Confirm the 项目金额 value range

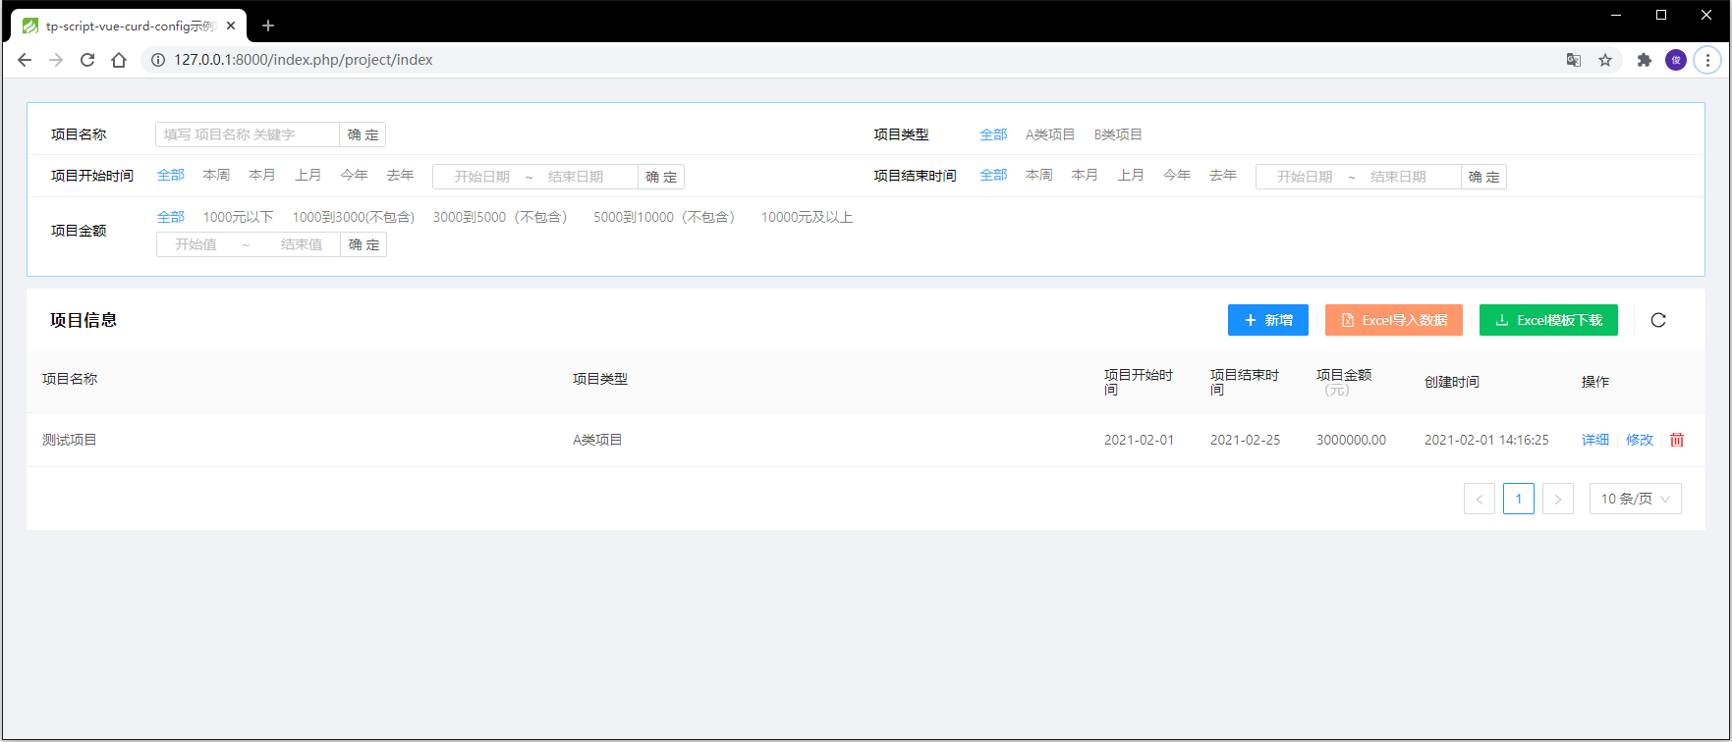[363, 244]
